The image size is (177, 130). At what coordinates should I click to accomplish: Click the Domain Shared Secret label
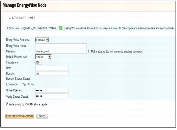pyautogui.click(x=18, y=79)
